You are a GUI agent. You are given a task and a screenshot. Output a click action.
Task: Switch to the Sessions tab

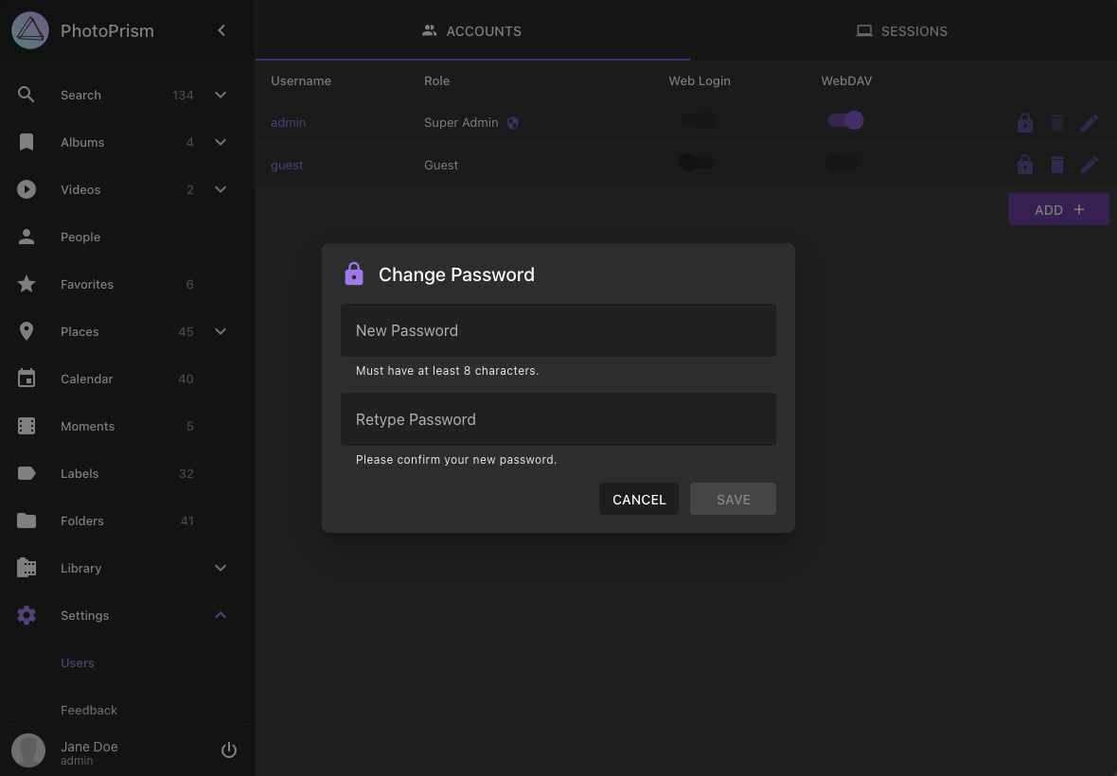[x=901, y=30]
